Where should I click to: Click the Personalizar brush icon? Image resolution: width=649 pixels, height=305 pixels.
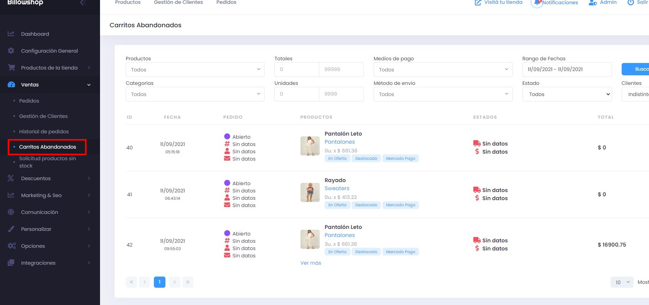(x=11, y=229)
